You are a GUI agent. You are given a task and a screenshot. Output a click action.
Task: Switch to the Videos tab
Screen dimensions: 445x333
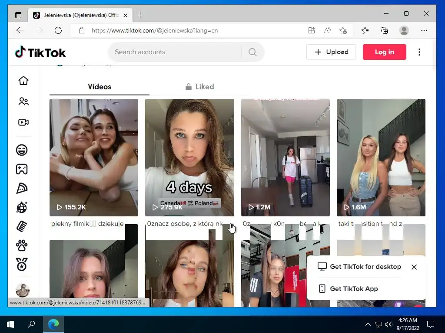point(100,87)
